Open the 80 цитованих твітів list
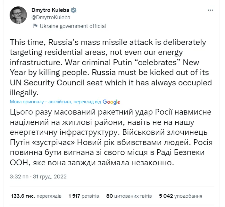The width and height of the screenshot is (225, 207). [x=129, y=195]
